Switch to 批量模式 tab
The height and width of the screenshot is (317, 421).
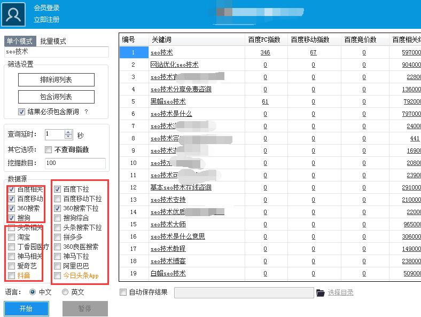coord(53,41)
